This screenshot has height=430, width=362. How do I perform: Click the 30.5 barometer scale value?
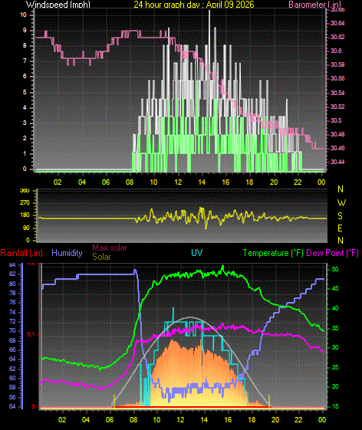(x=336, y=120)
